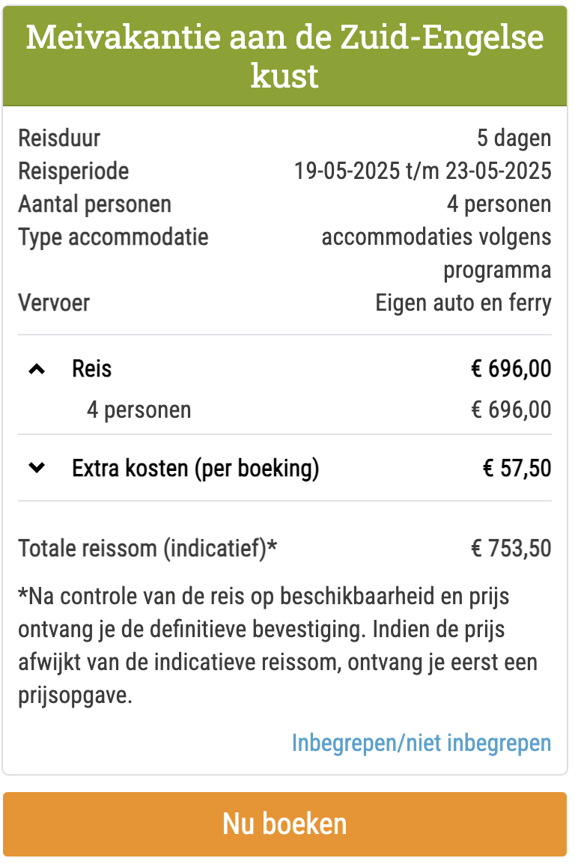Click the bold € 696,00 Reis price

click(511, 369)
